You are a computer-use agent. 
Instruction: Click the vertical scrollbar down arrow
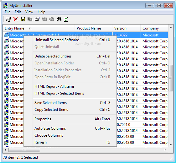click(171, 145)
